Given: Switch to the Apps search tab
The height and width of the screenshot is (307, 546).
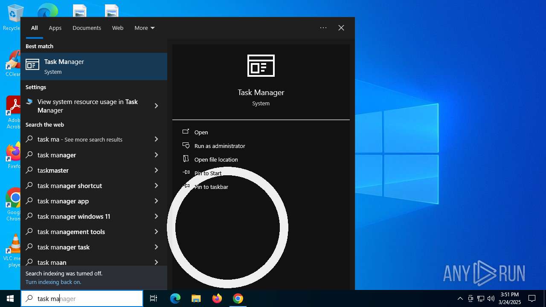Looking at the screenshot, I should (55, 28).
